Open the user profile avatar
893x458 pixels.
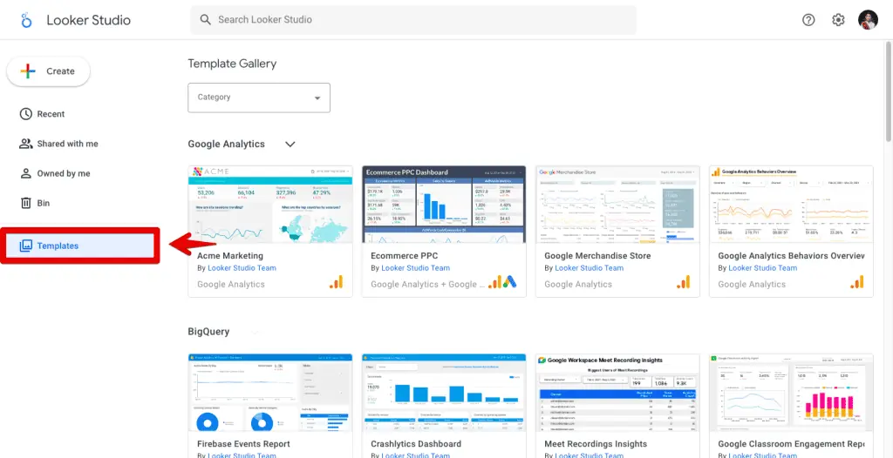tap(868, 20)
